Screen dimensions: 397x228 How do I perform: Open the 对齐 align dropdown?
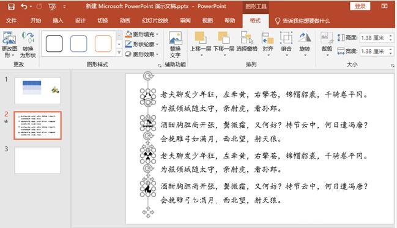tap(267, 43)
